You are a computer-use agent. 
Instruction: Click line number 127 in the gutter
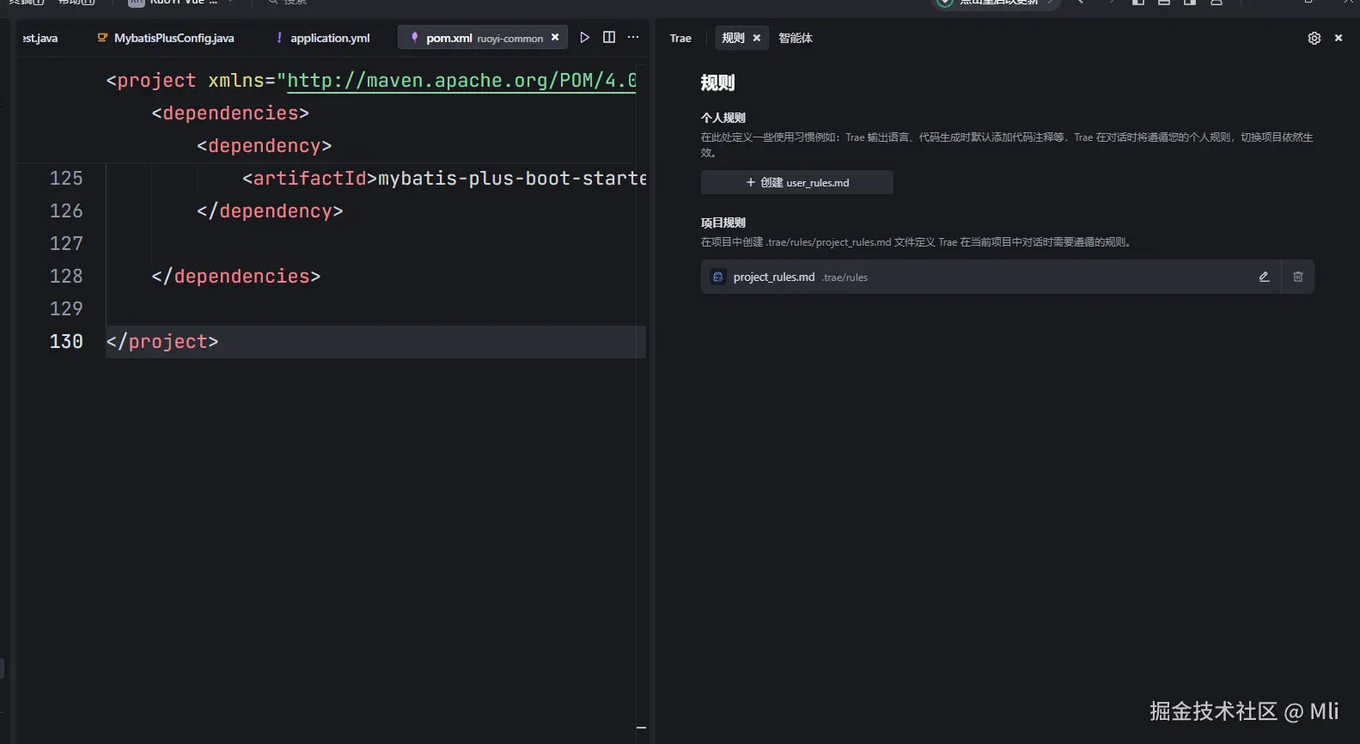(x=66, y=243)
